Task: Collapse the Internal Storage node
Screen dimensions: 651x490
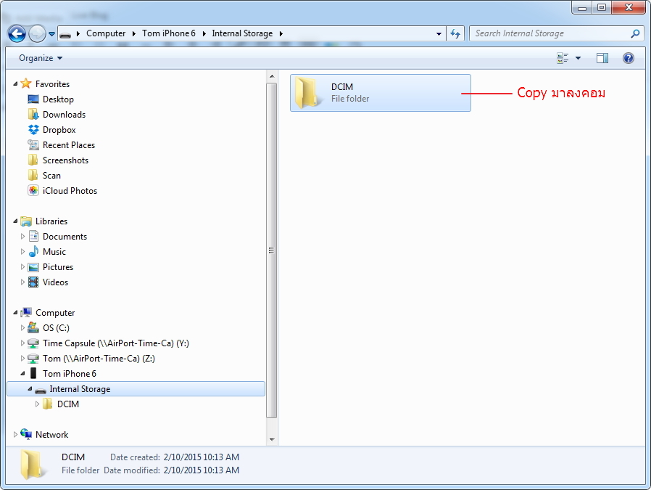Action: [30, 389]
